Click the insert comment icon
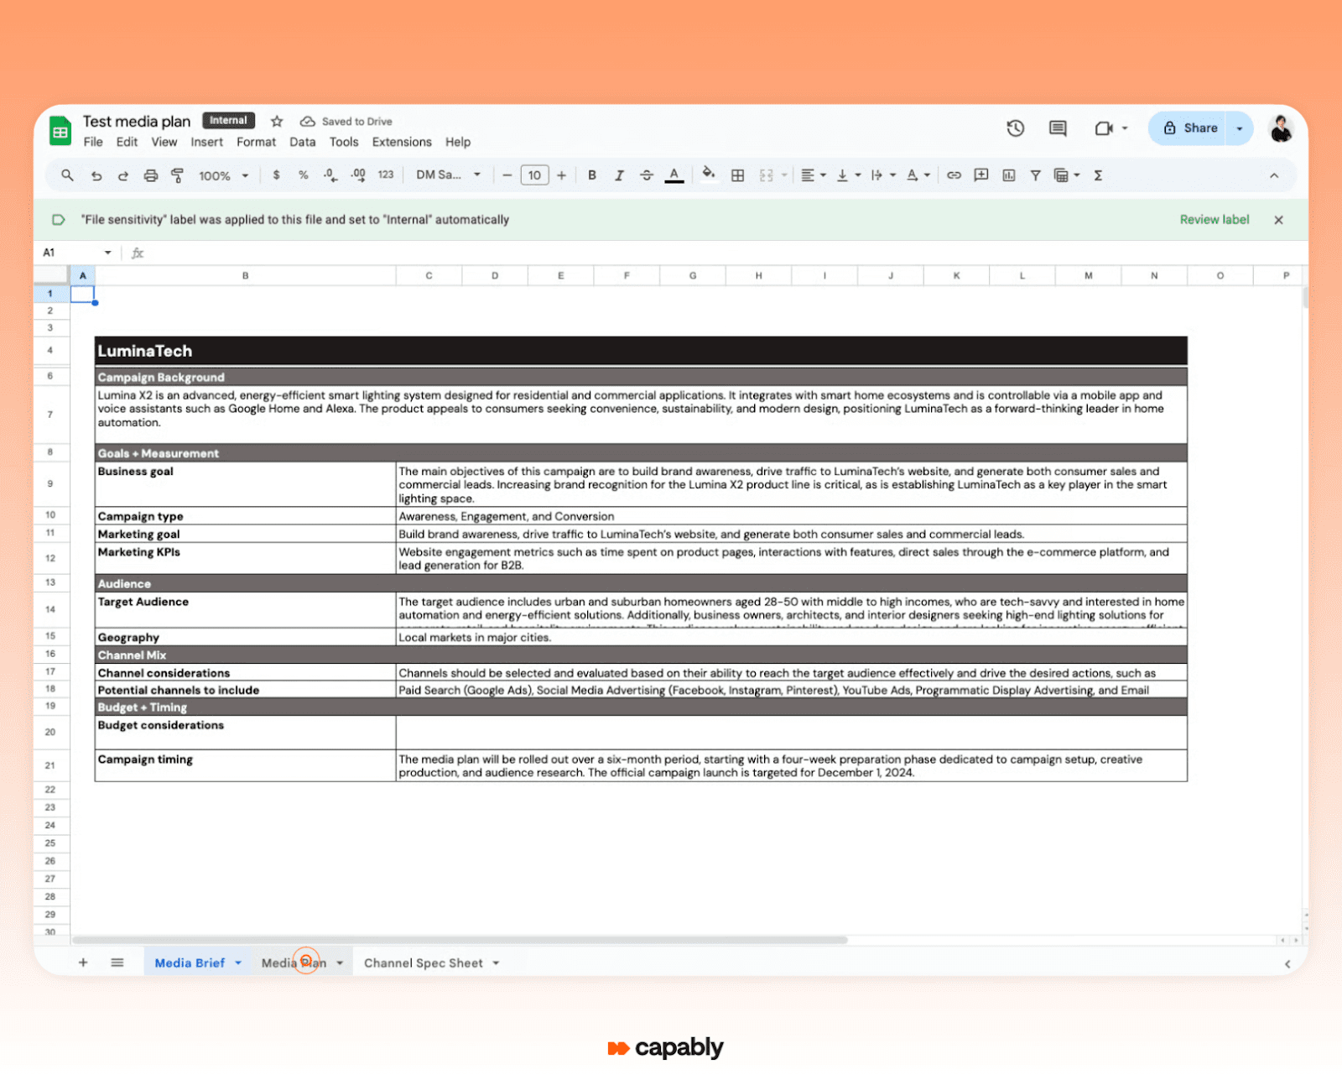 981,175
